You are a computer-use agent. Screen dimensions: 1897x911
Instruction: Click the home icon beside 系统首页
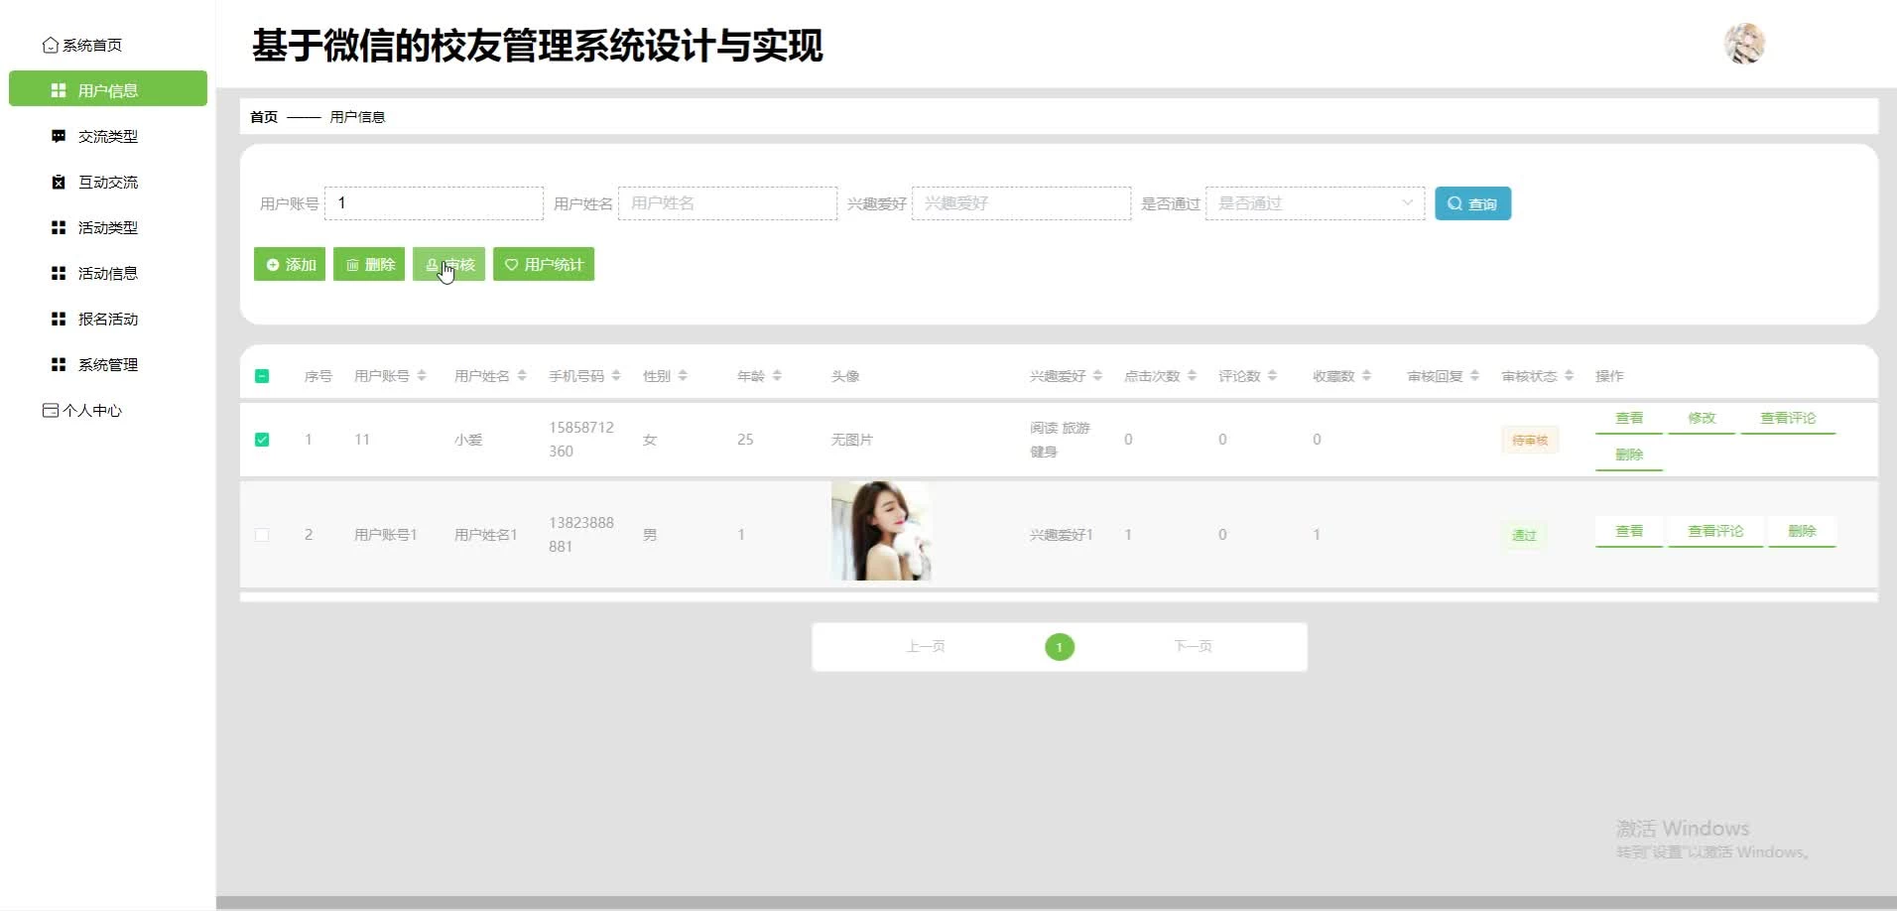(x=51, y=45)
